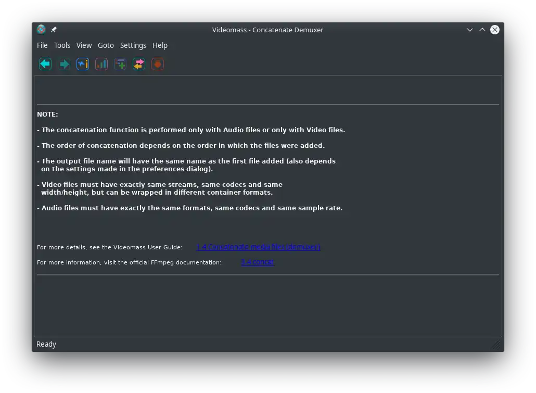Minimize window with the down chevron
Viewport: 536px width, 393px height.
[x=470, y=30]
